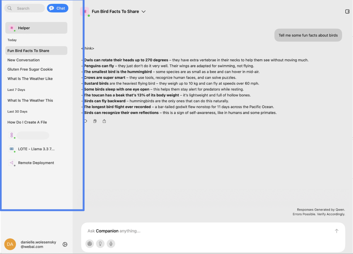Open What Is The Weather Like chat

[x=30, y=78]
